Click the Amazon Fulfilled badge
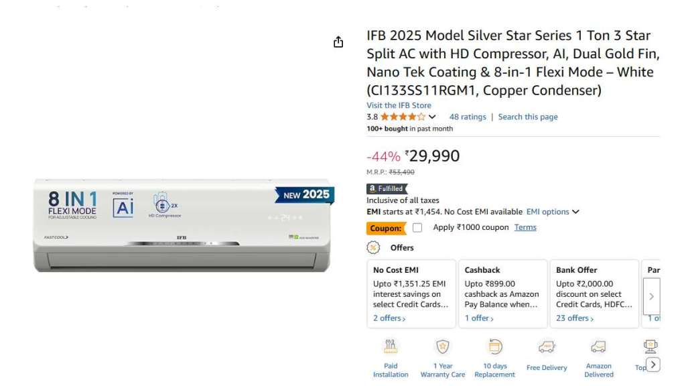Screen dimensions: 686x386 coord(387,189)
